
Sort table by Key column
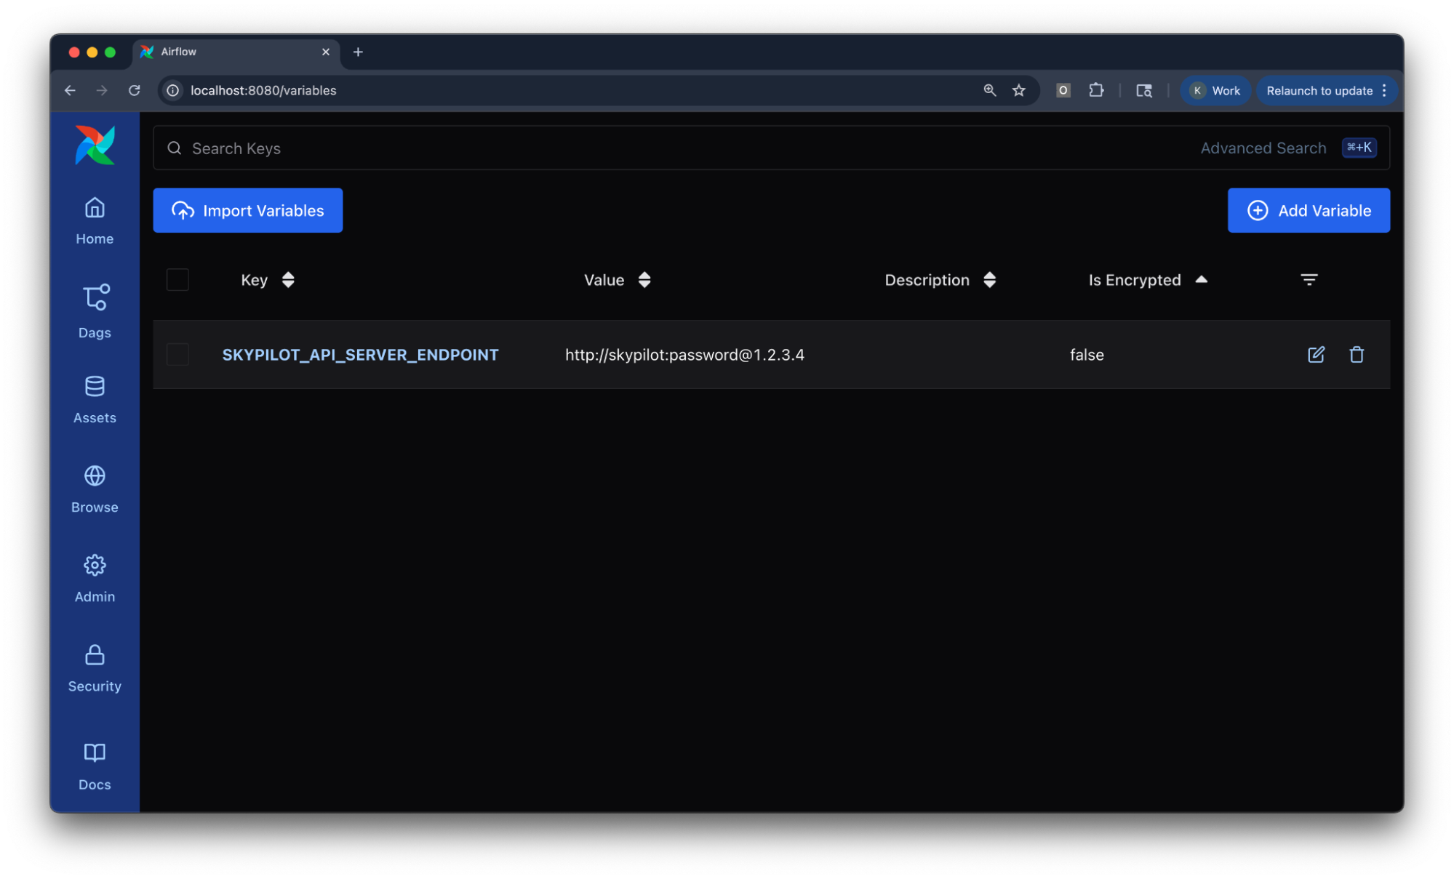(x=288, y=280)
